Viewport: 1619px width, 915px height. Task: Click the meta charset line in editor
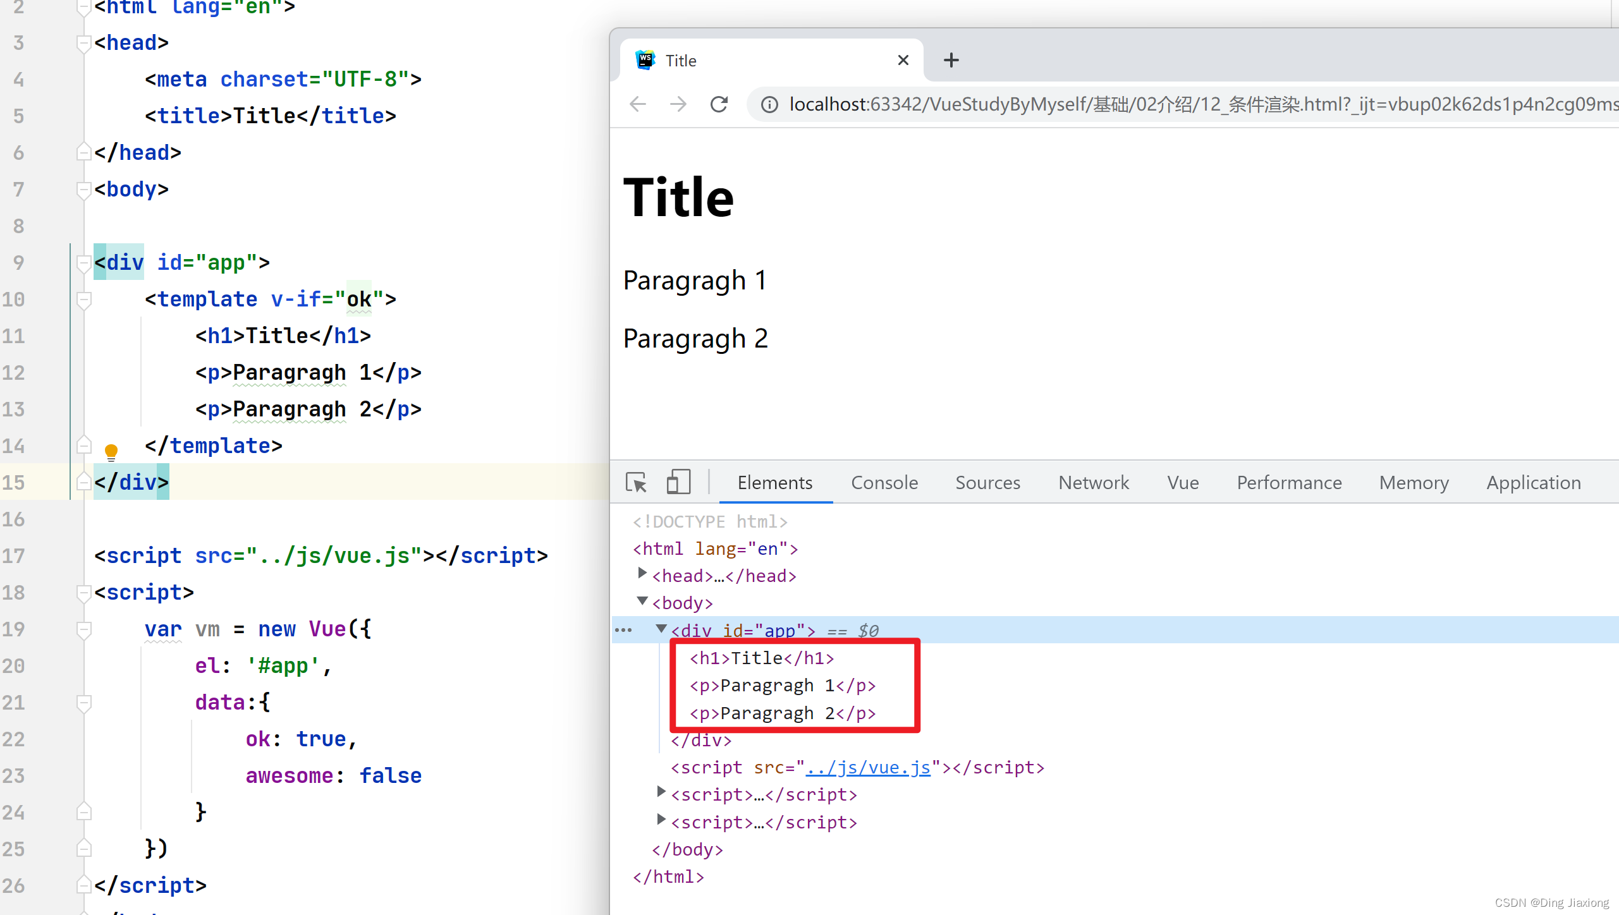[283, 80]
